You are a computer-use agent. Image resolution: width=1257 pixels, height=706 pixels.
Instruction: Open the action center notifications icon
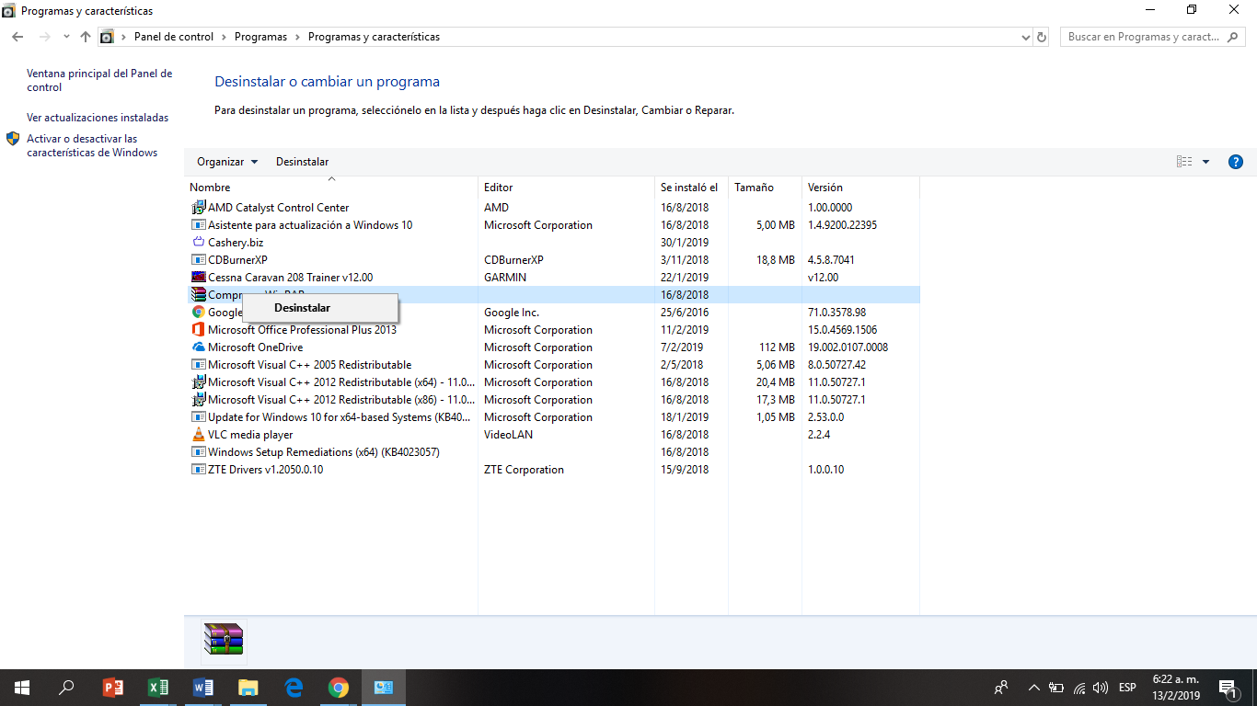click(1227, 688)
